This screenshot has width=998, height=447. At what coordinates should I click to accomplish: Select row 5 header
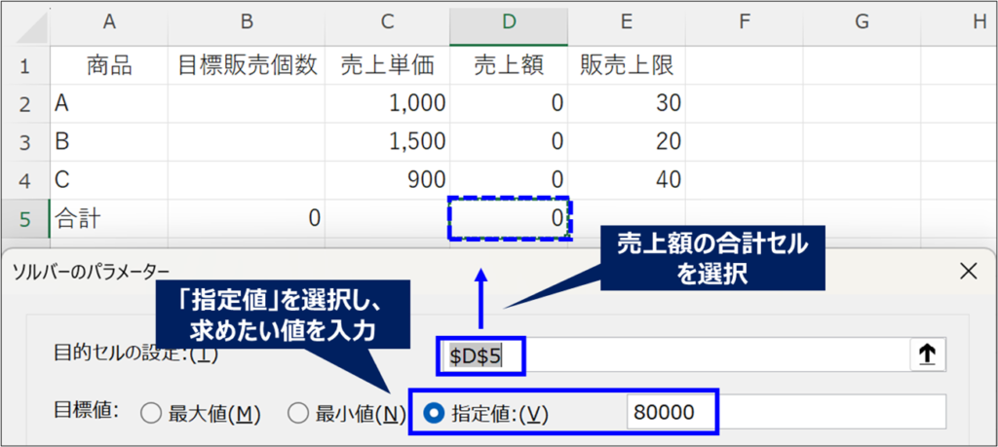coord(24,218)
